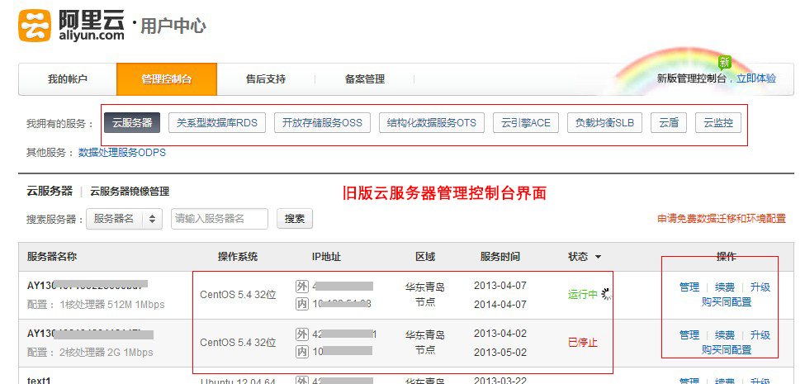Click the 服务时间 column header

tap(500, 256)
